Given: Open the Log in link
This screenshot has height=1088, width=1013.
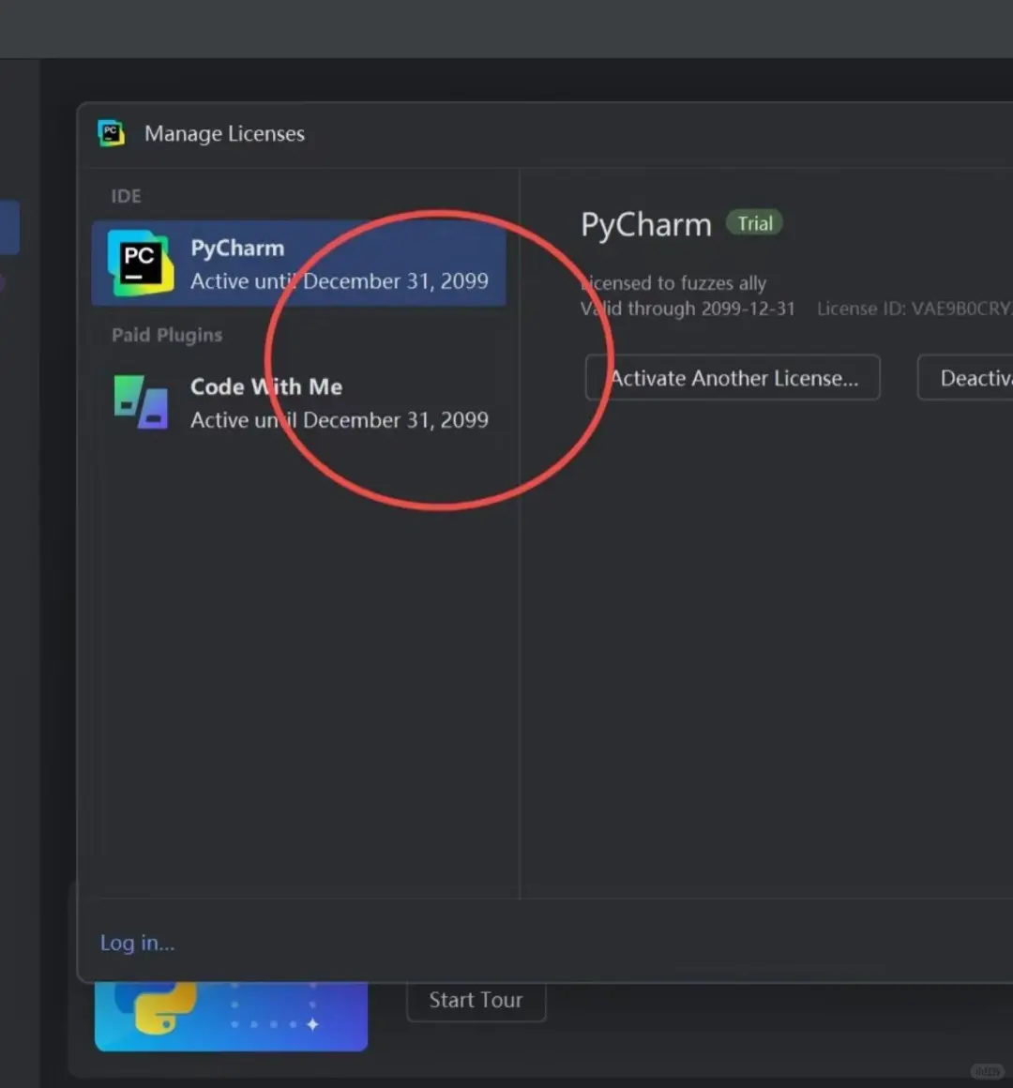Looking at the screenshot, I should pyautogui.click(x=137, y=943).
